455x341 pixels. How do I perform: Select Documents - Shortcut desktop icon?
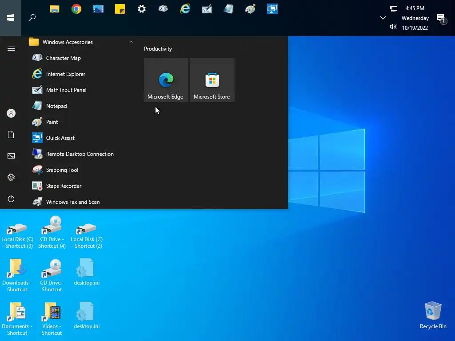coord(17,319)
